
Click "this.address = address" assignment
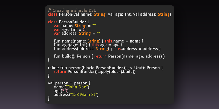136,49
